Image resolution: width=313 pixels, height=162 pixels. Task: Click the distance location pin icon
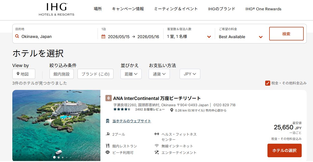point(172,110)
